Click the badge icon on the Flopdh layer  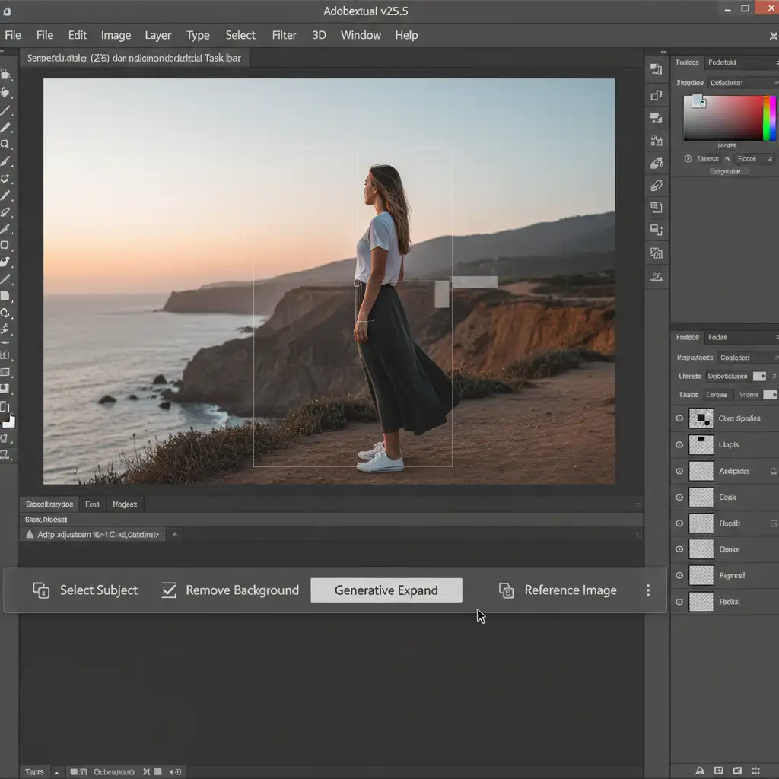point(774,523)
